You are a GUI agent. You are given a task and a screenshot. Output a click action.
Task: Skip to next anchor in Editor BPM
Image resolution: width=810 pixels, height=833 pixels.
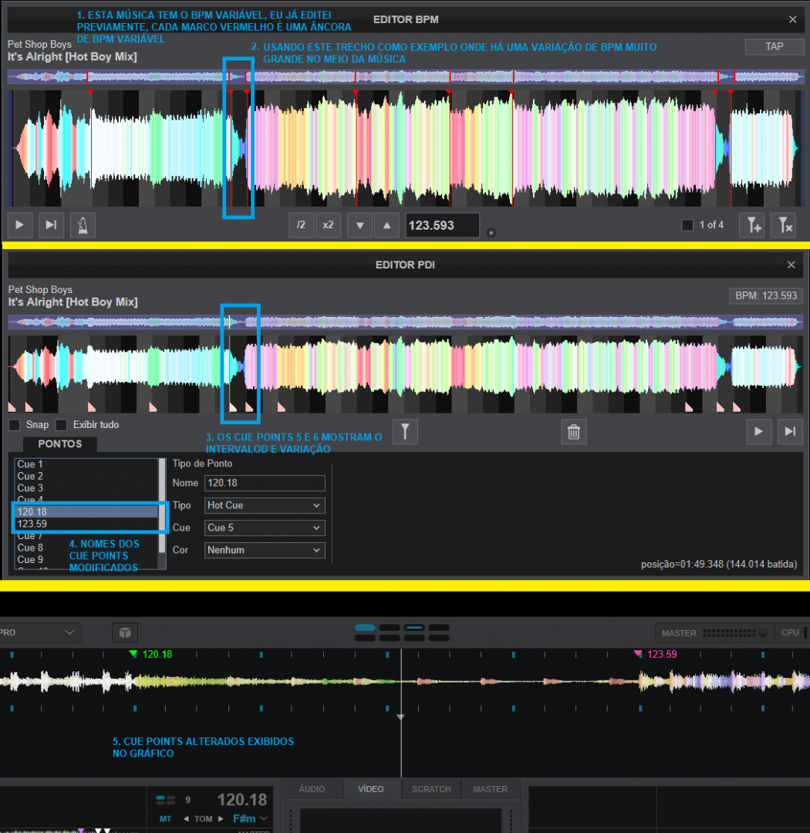pyautogui.click(x=51, y=224)
